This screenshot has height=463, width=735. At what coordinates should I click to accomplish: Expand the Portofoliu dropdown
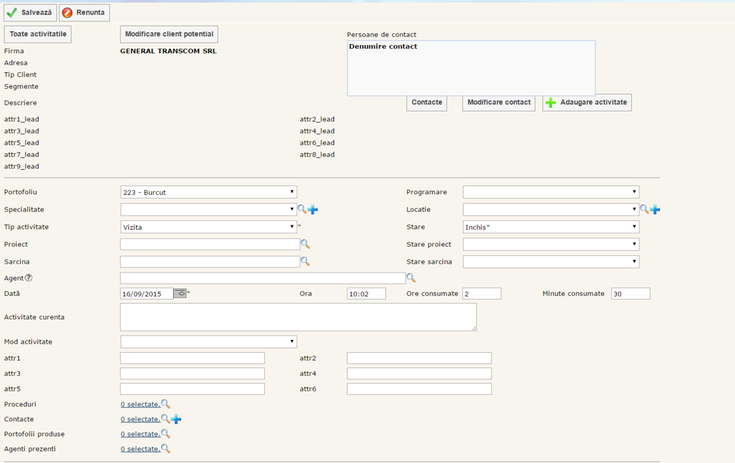point(208,192)
